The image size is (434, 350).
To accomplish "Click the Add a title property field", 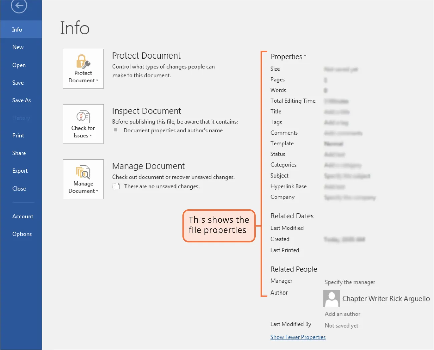I will [x=337, y=112].
